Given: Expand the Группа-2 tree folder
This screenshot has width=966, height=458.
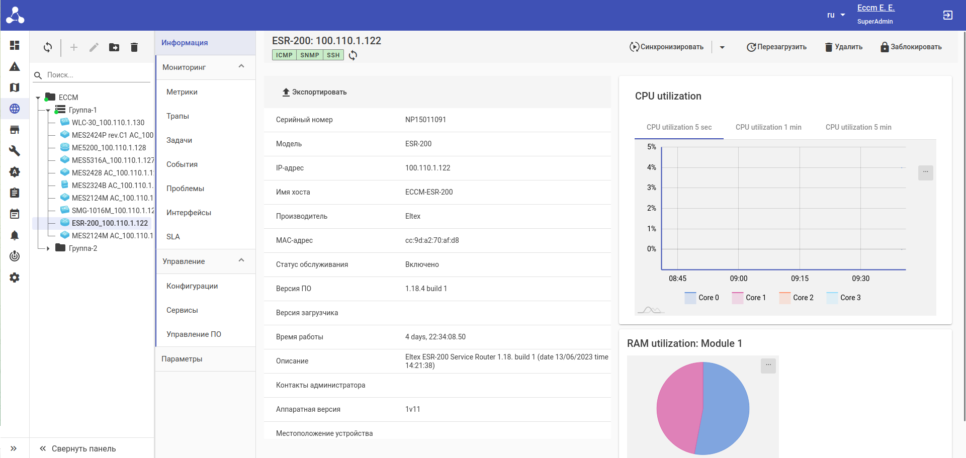Looking at the screenshot, I should pyautogui.click(x=48, y=248).
